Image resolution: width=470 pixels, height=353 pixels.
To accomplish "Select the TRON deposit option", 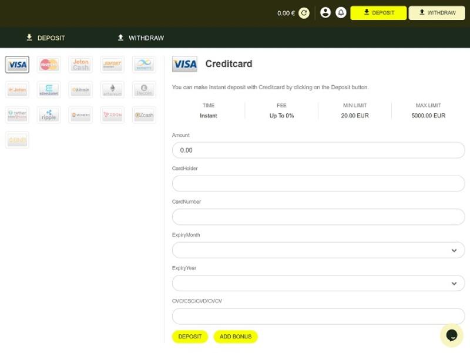I will click(x=112, y=115).
